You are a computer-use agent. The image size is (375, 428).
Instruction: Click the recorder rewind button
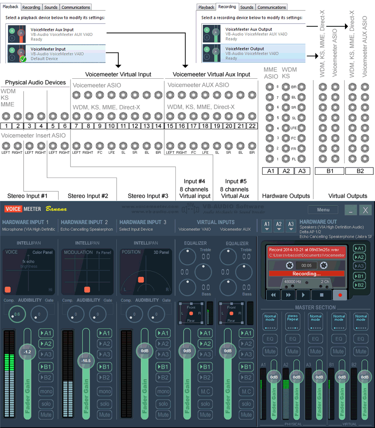point(273,295)
